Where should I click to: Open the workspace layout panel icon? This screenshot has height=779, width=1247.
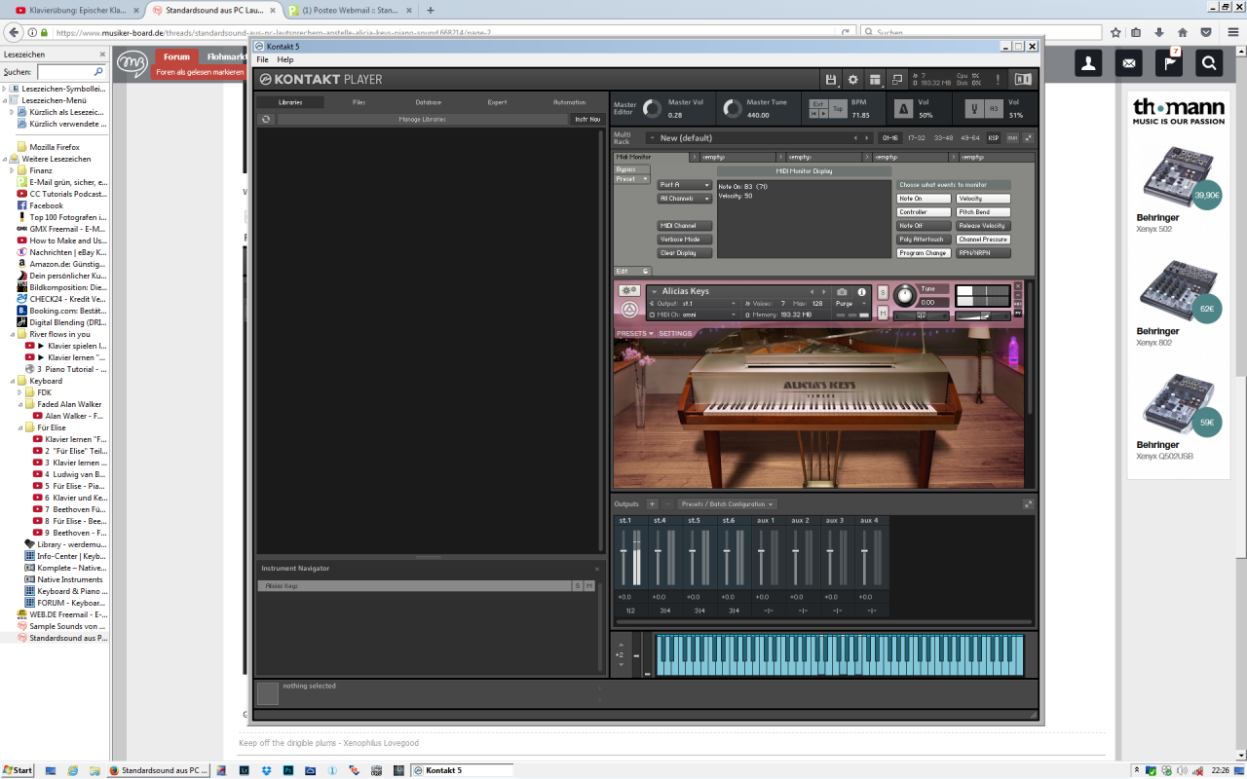876,79
